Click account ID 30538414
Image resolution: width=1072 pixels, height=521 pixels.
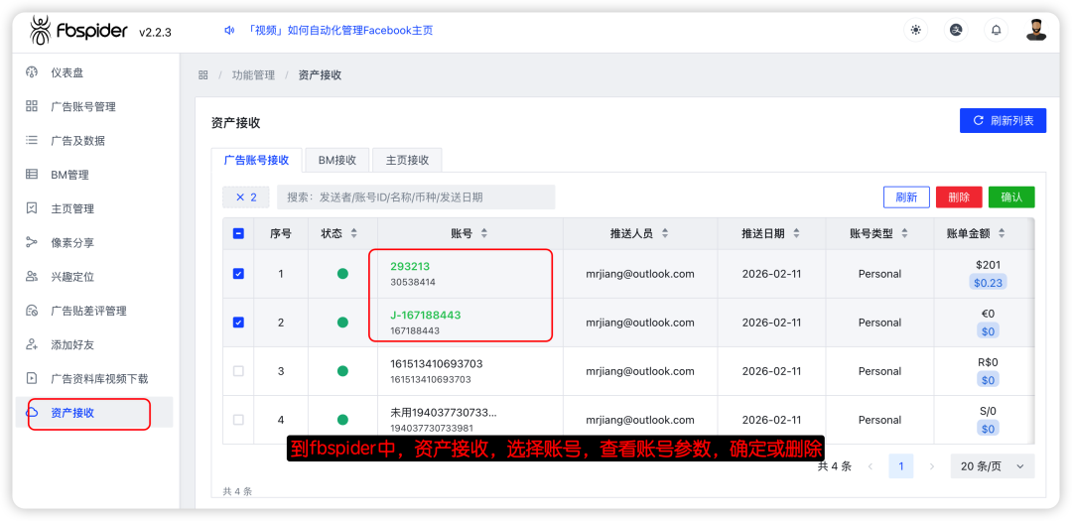pyautogui.click(x=412, y=282)
